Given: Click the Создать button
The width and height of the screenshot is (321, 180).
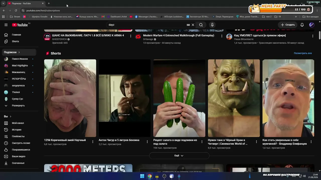Looking at the screenshot, I should pyautogui.click(x=288, y=25).
